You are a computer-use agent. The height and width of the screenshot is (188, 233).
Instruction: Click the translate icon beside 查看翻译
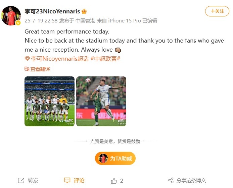pos(27,69)
